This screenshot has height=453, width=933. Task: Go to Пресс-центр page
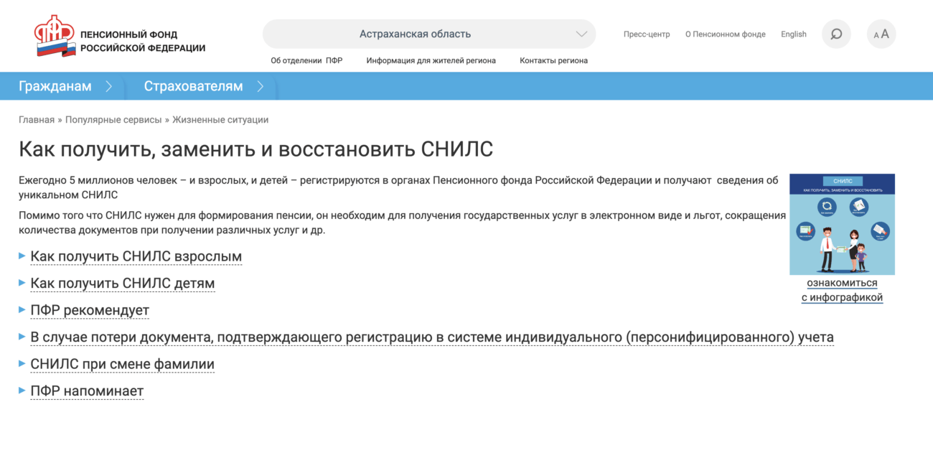[x=646, y=34]
